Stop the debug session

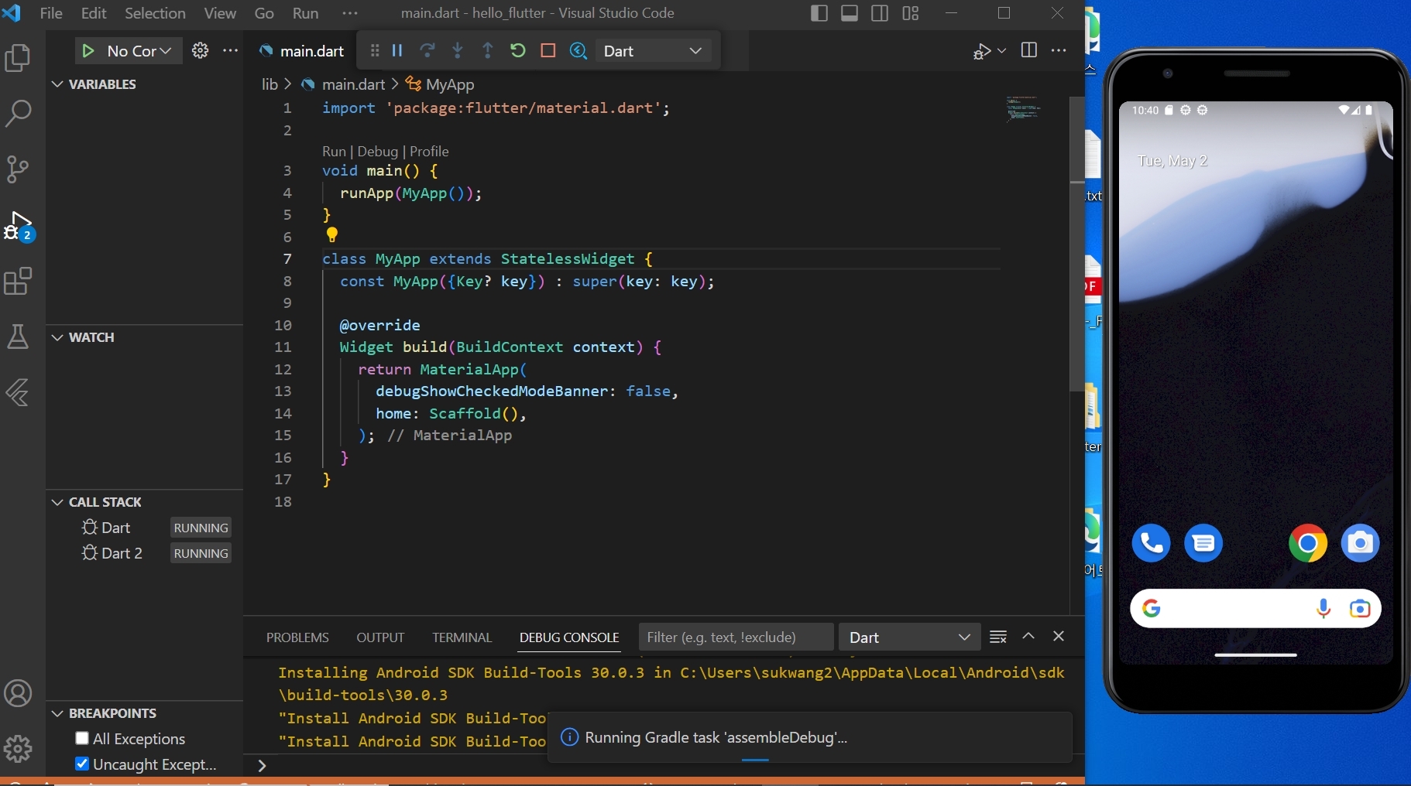(548, 50)
